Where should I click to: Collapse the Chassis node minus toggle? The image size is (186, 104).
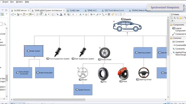pos(114,21)
